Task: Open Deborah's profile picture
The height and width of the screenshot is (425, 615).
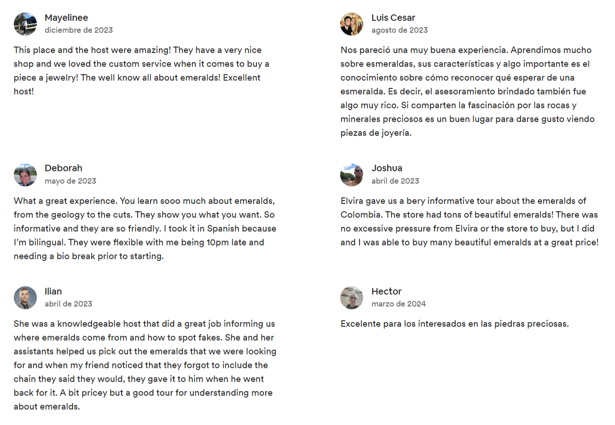Action: coord(25,175)
